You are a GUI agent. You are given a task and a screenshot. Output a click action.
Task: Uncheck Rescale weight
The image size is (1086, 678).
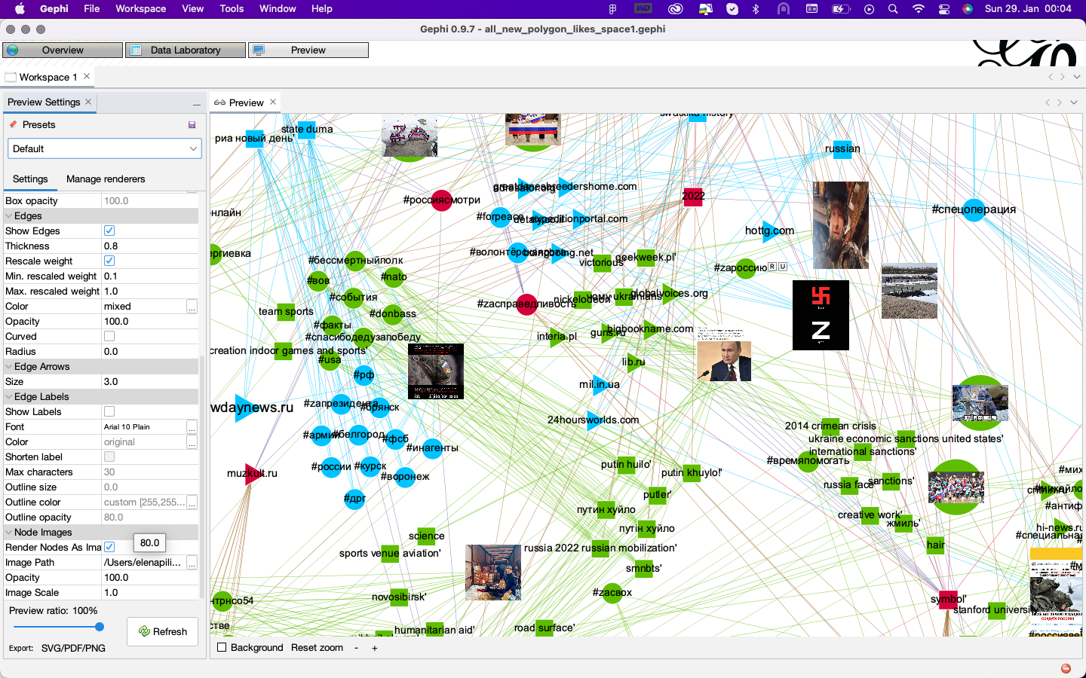point(109,261)
